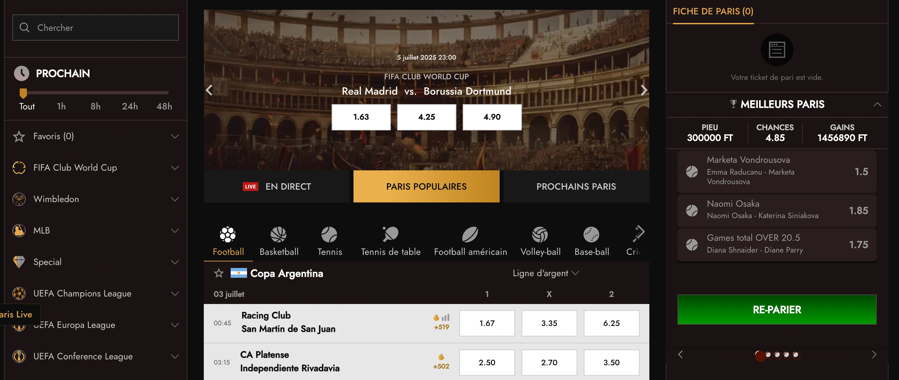This screenshot has height=380, width=899.
Task: Open the PROCHAINS PARIS tab
Action: [x=576, y=187]
